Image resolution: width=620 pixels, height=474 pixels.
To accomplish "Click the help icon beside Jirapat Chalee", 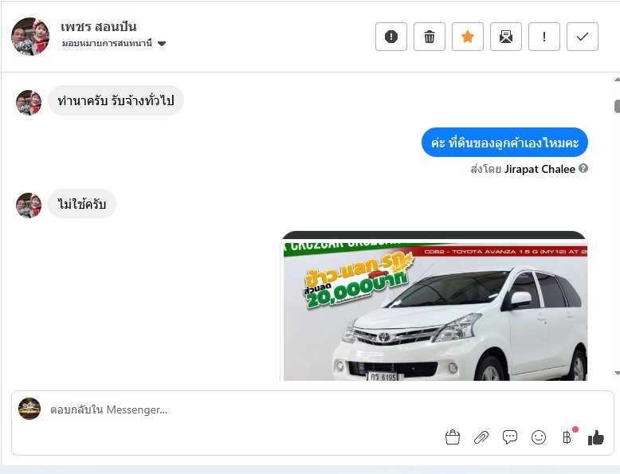I will pos(583,168).
